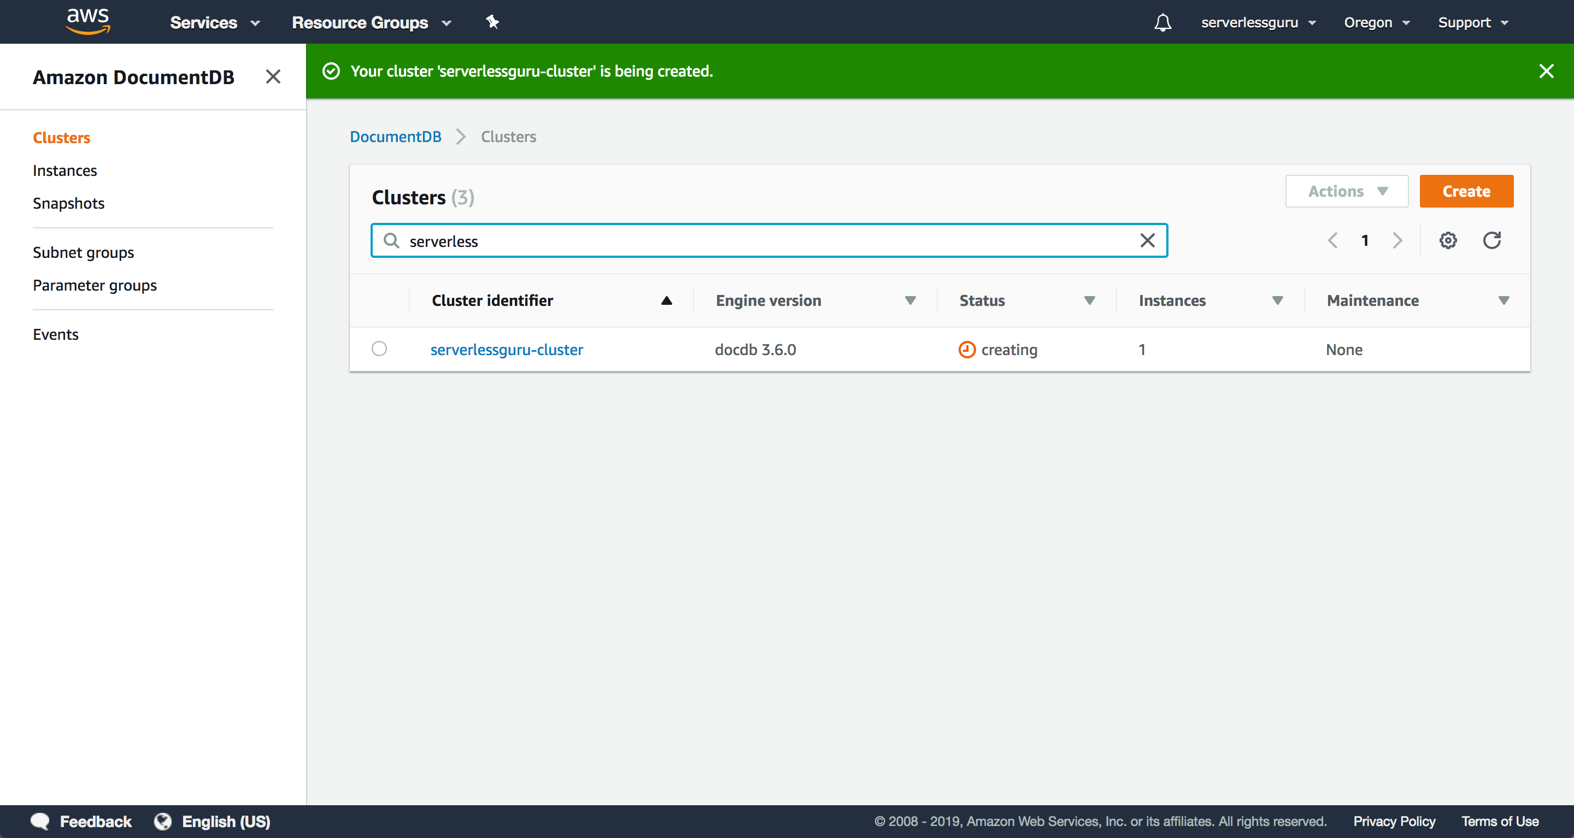Go to next page of clusters

pyautogui.click(x=1397, y=240)
